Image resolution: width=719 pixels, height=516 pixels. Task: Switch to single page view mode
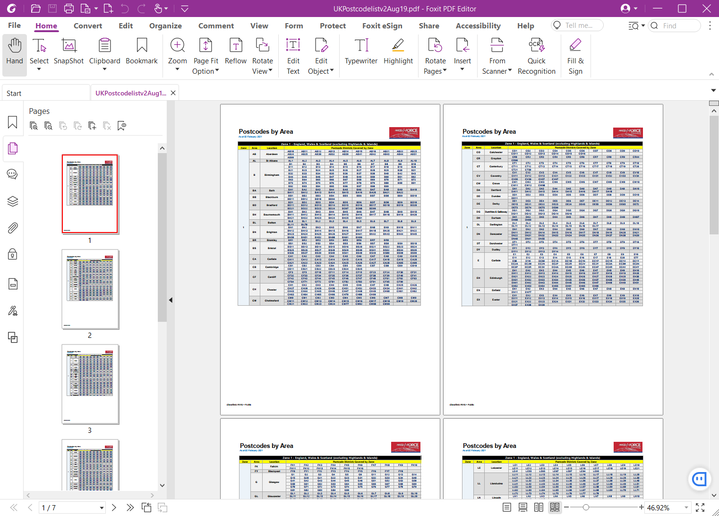[507, 507]
